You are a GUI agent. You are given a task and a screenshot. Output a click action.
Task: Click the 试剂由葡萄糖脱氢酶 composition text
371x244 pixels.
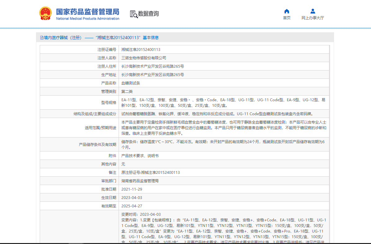218,114
